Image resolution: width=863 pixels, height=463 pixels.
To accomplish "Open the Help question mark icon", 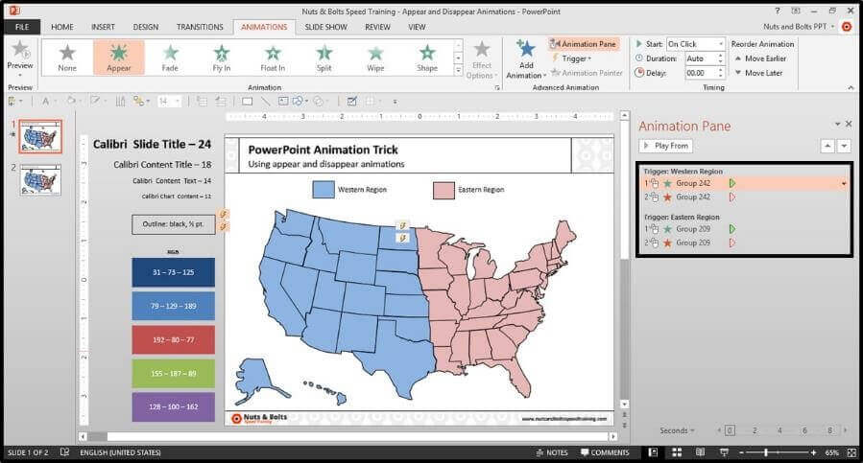I will (778, 11).
